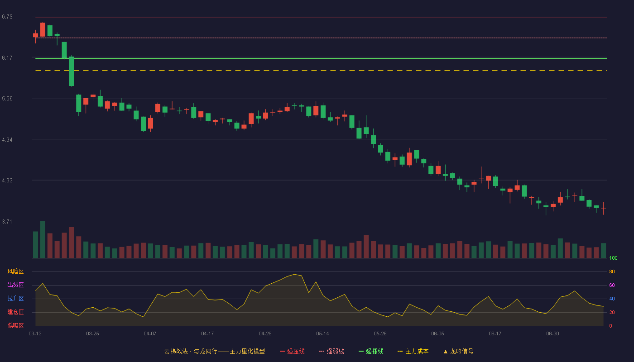The width and height of the screenshot is (634, 362).
Task: Click the pink dotted 强弱线 legend icon
Action: 322,351
